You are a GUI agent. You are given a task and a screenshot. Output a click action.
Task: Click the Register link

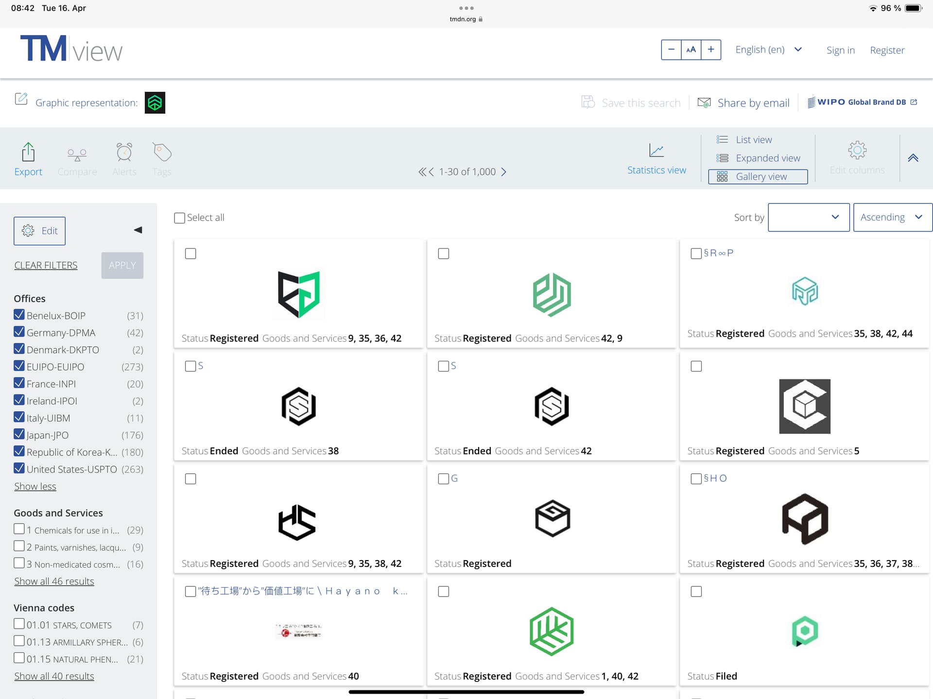tap(887, 50)
